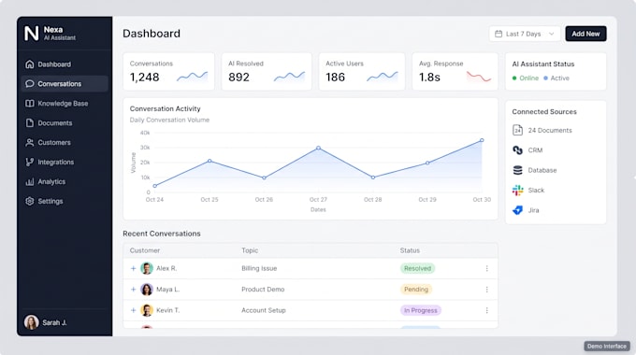Open more options for Kevin T. row
636x355 pixels.
coord(486,310)
